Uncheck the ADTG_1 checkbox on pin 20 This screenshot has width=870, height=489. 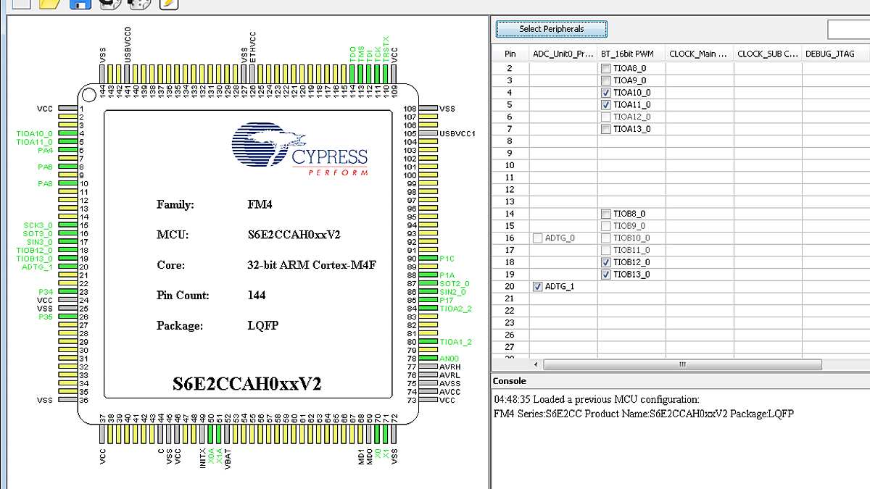(x=537, y=287)
